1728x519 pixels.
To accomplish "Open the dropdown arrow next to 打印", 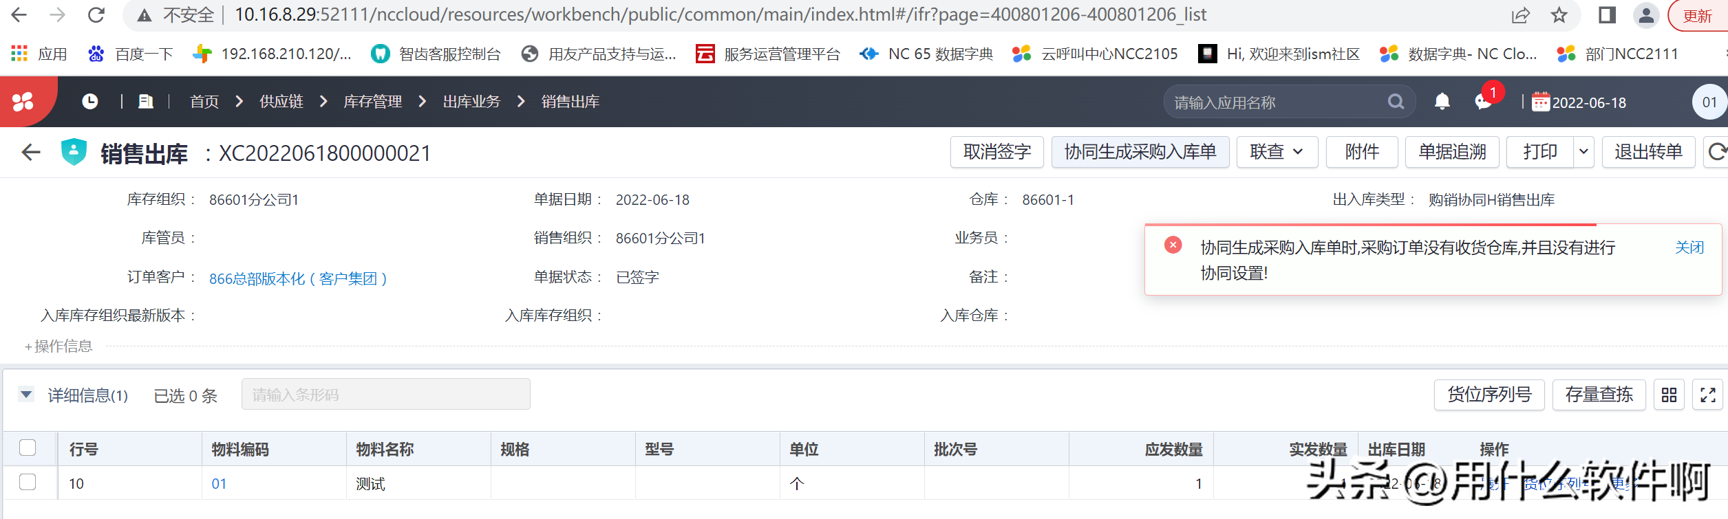I will [x=1583, y=152].
